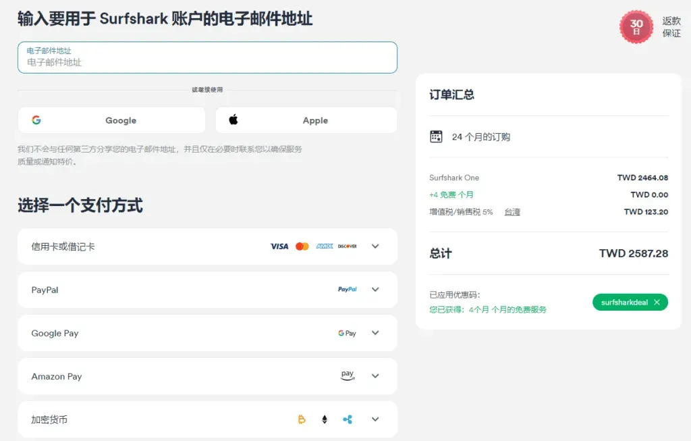This screenshot has height=441, width=691.
Task: Click the 订单汇总 heading
Action: (x=451, y=95)
